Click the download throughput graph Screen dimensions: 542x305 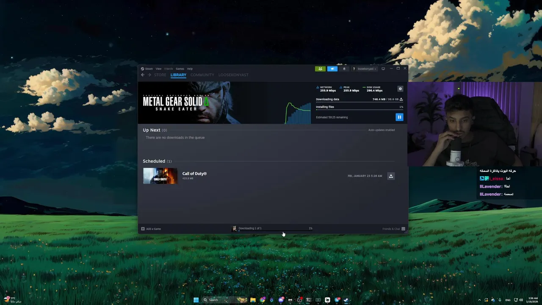click(x=298, y=113)
